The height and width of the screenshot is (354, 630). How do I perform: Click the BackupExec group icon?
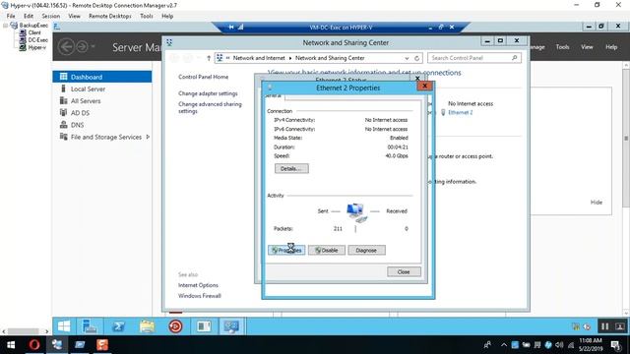point(14,26)
